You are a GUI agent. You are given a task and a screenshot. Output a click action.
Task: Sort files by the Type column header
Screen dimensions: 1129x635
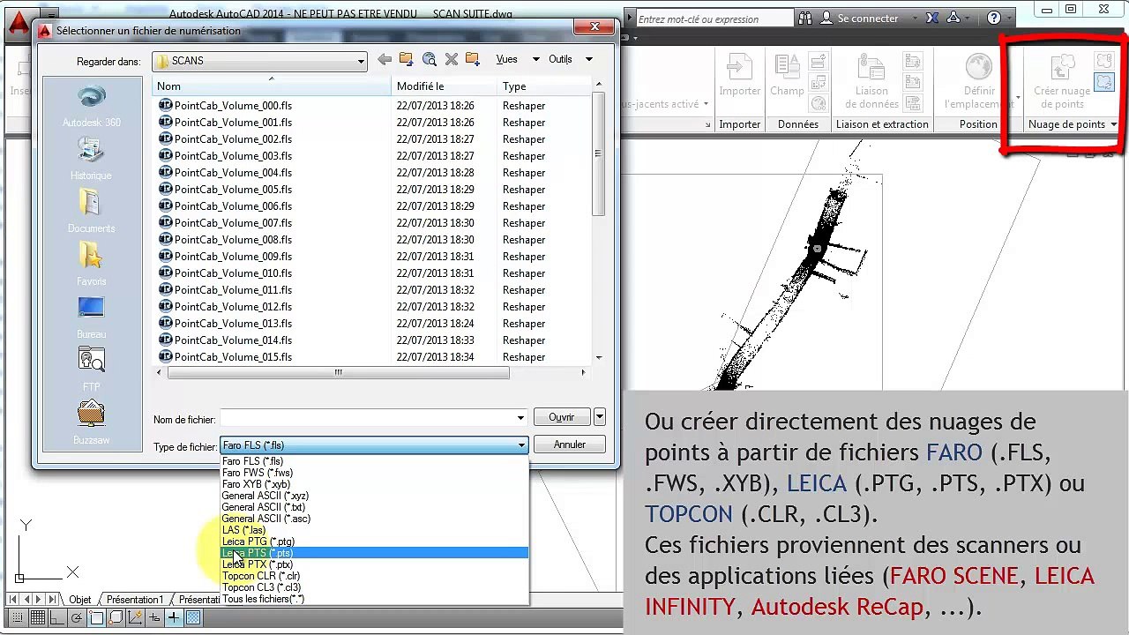[544, 86]
